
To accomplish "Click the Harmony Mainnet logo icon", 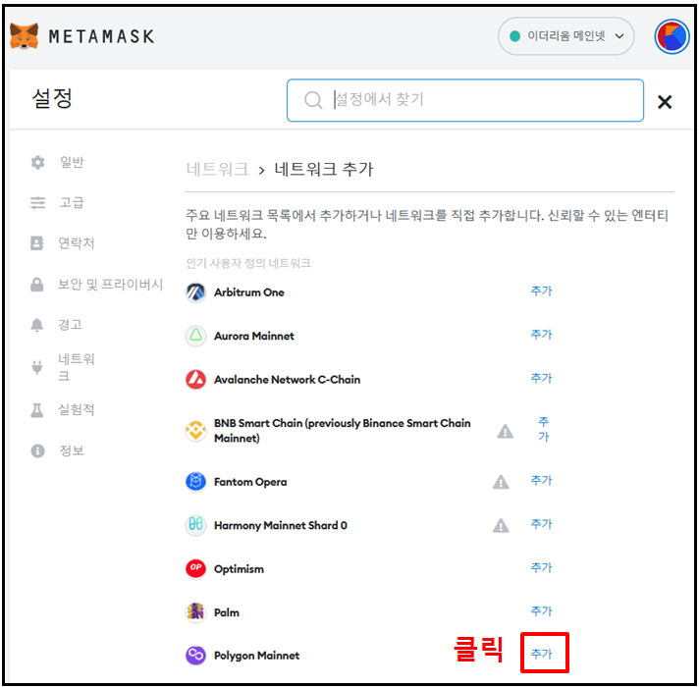I will [195, 525].
